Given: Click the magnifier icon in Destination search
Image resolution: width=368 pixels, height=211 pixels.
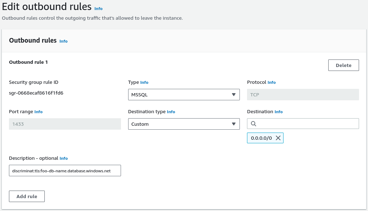Looking at the screenshot, I should 253,124.
